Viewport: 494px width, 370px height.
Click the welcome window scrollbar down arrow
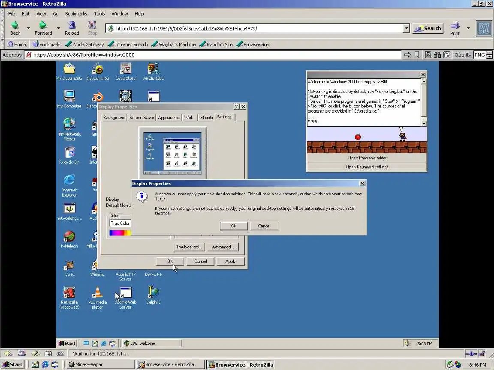[424, 124]
